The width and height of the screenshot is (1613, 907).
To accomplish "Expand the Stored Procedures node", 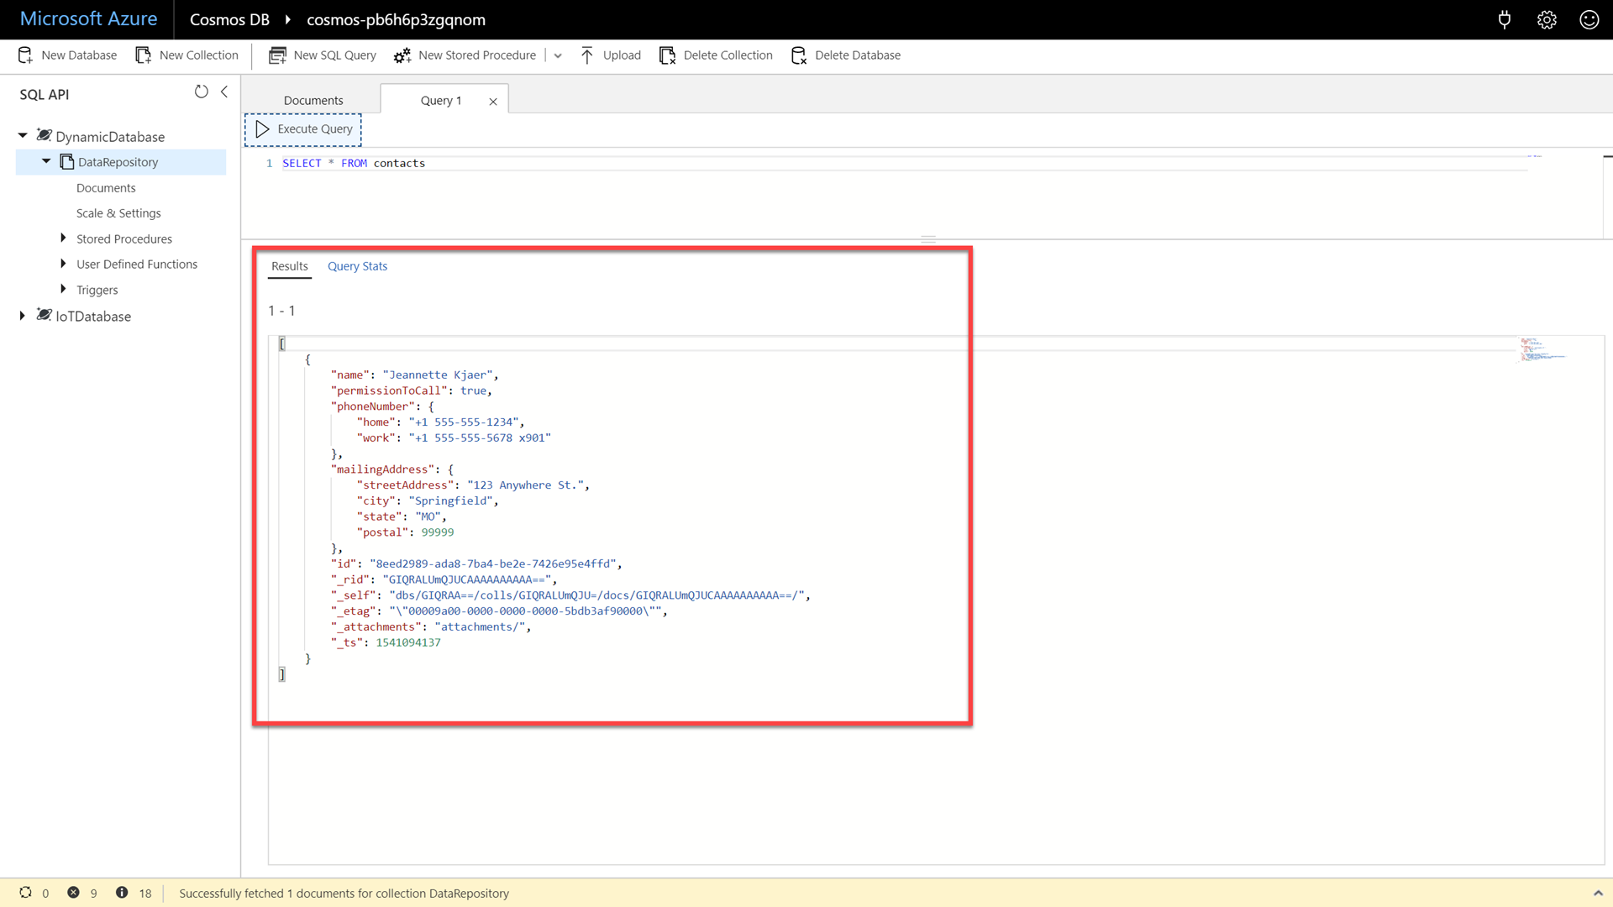I will (63, 239).
